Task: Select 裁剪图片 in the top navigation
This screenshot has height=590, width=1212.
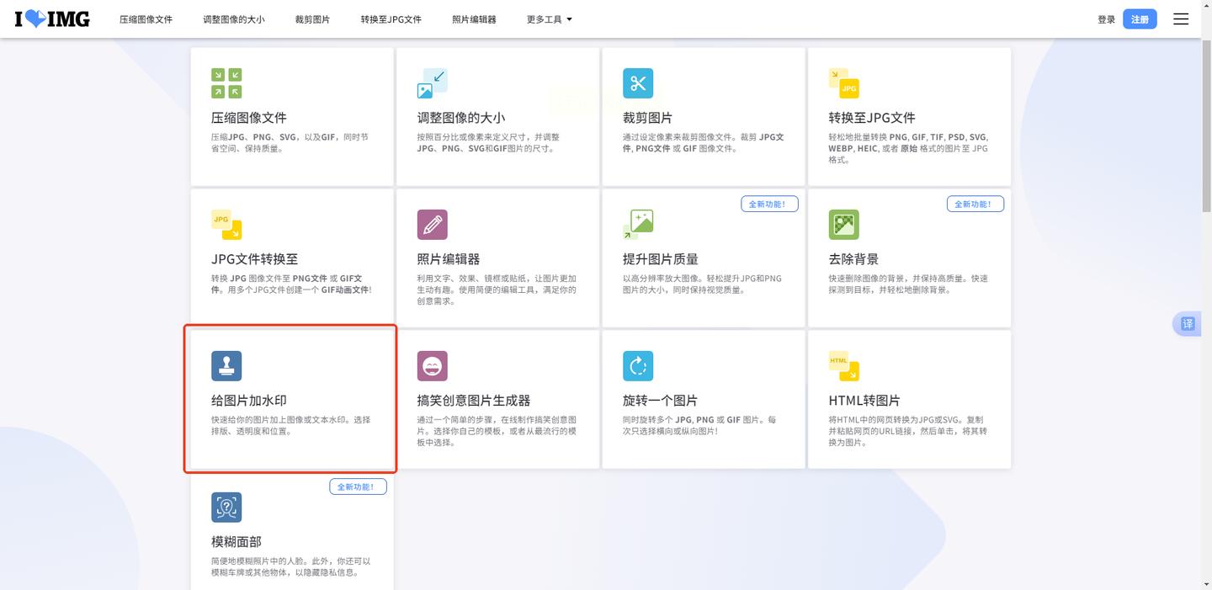Action: coord(312,19)
